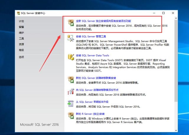
Task: Maximize the SQL Server 安装中心 window
Action: 163,13
